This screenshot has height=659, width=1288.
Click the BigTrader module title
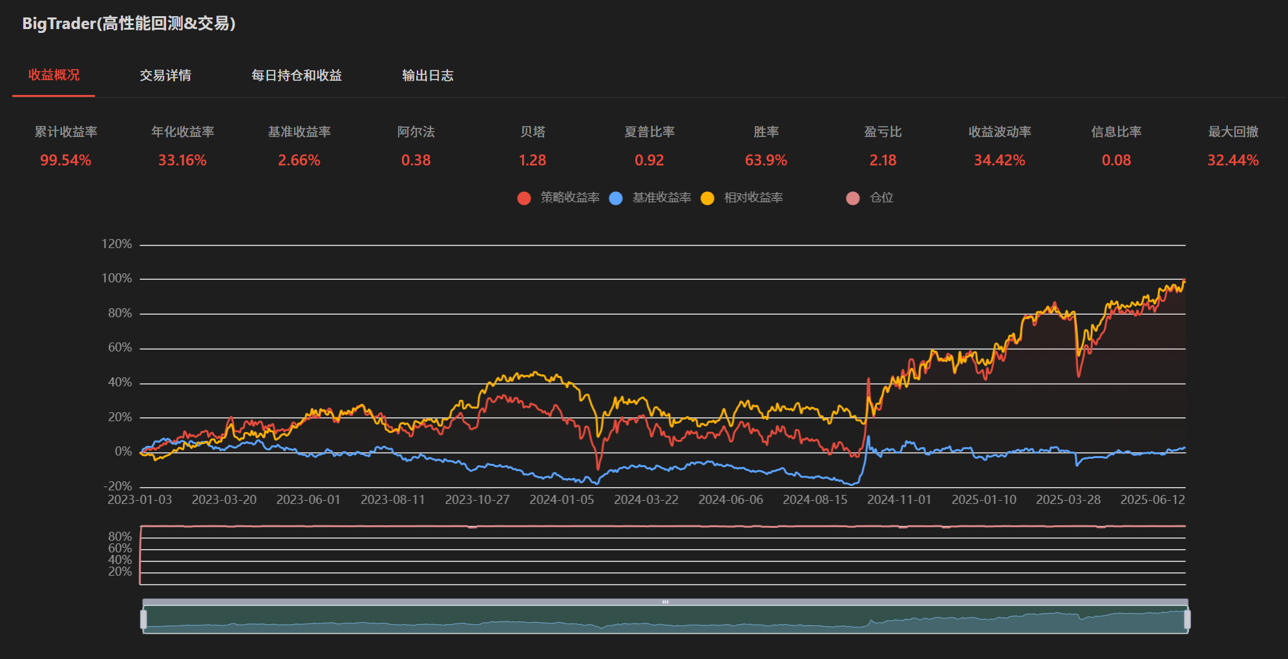129,24
